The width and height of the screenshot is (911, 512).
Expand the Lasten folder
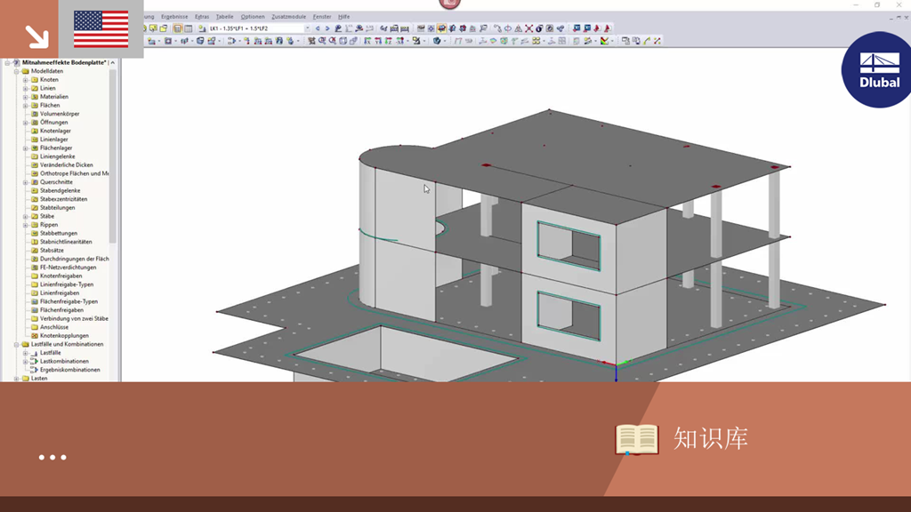click(17, 379)
